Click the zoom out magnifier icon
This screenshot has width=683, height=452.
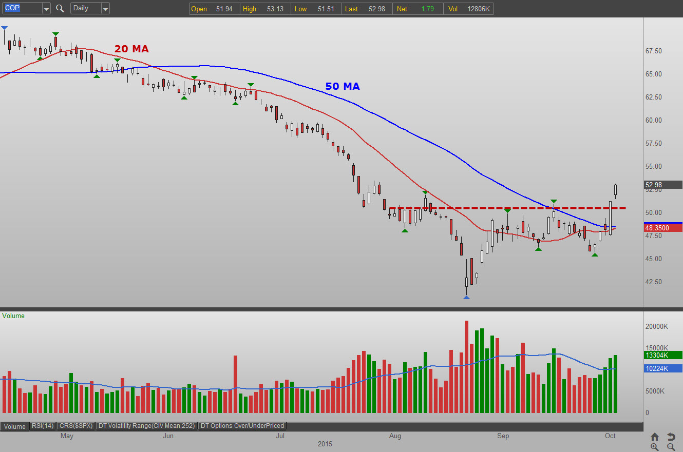click(x=671, y=447)
